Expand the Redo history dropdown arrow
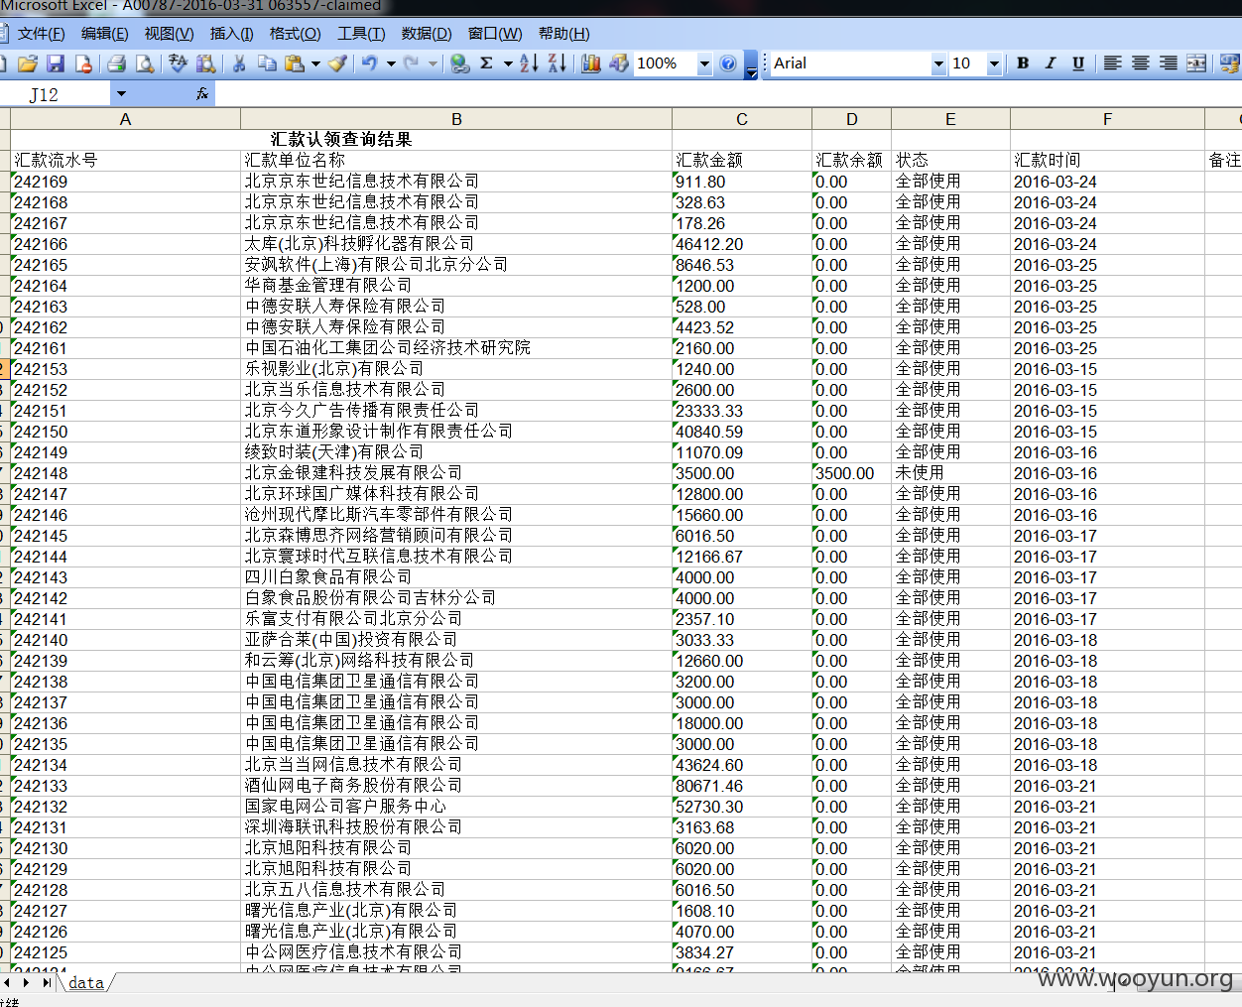Screen dimensions: 1242x1007 pyautogui.click(x=433, y=64)
